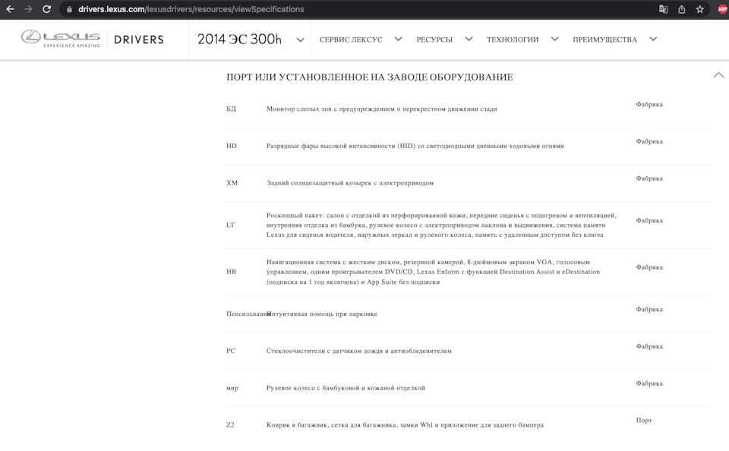This screenshot has width=729, height=451.
Task: Open the РЕСУРСЫ menu
Action: click(x=434, y=40)
